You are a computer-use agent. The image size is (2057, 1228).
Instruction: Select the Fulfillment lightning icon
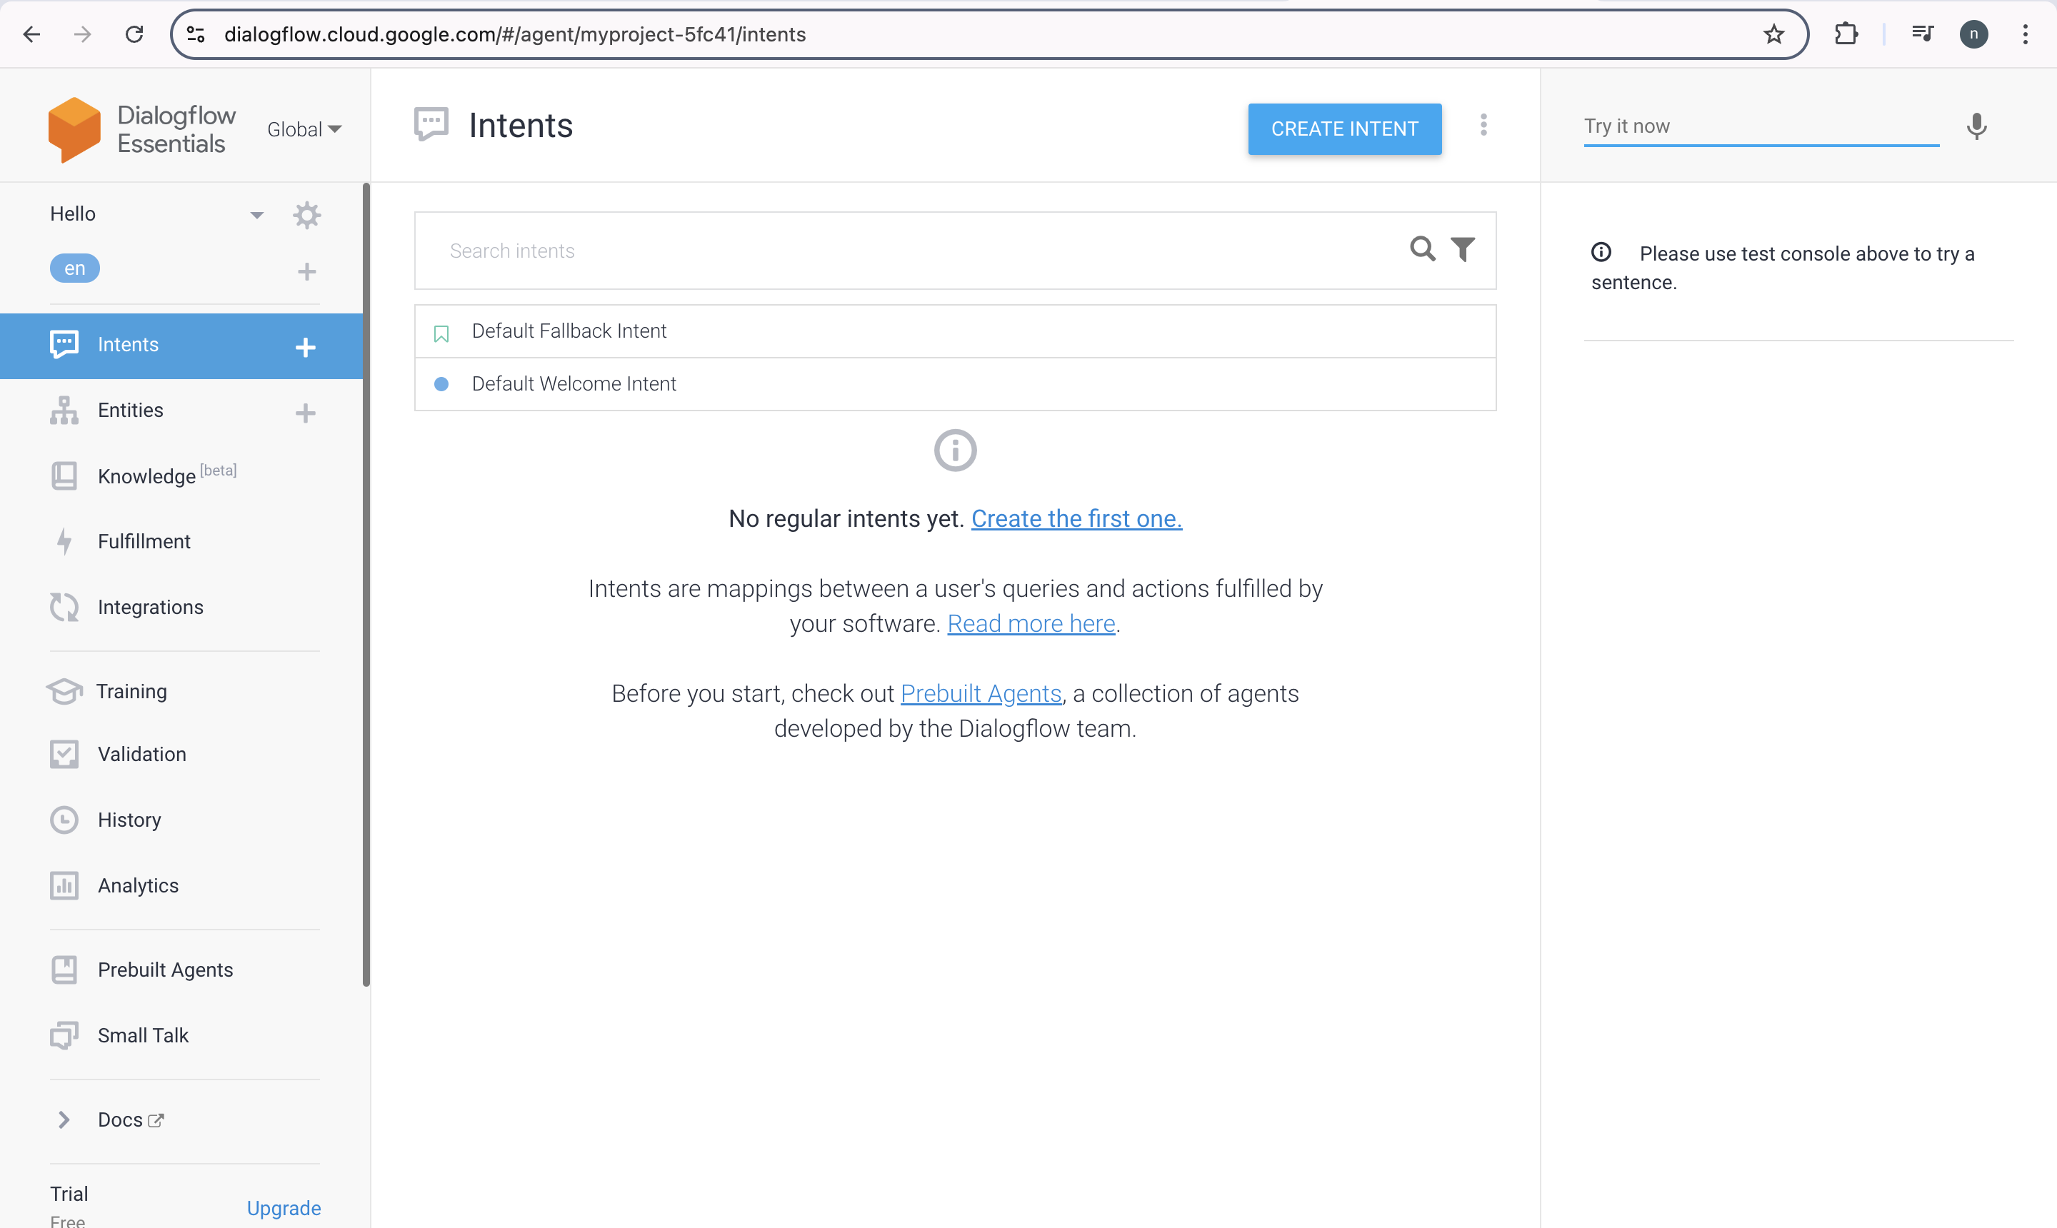pos(64,541)
